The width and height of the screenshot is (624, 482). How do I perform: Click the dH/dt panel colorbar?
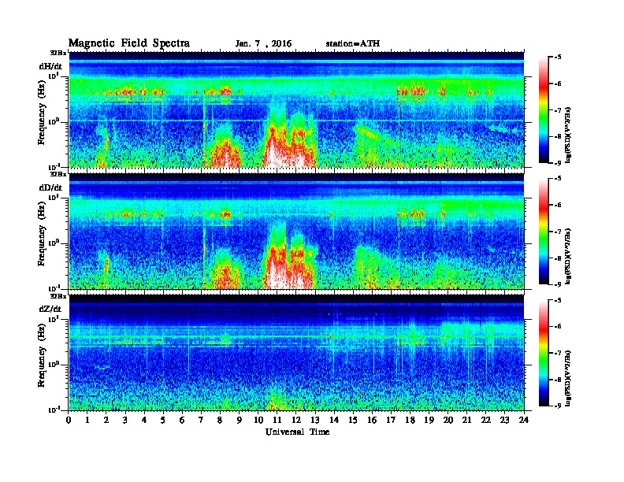coord(544,110)
